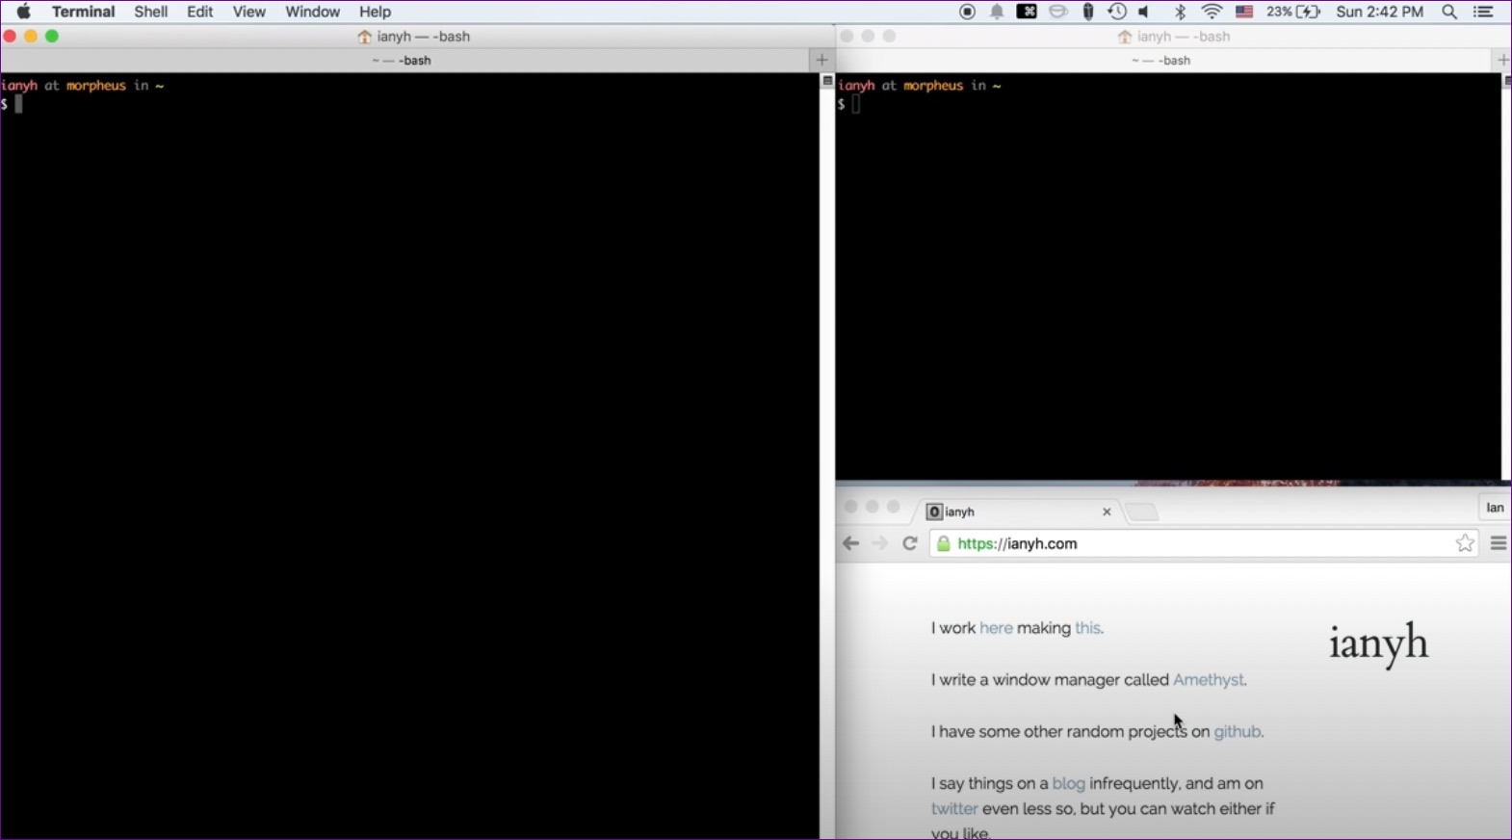Viewport: 1512px width, 840px height.
Task: Click the volume speaker icon
Action: (1145, 12)
